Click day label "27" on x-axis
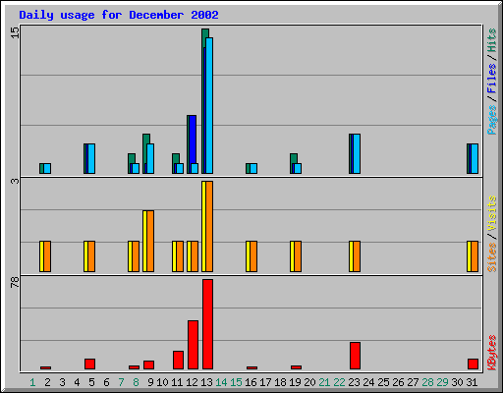 (x=413, y=382)
